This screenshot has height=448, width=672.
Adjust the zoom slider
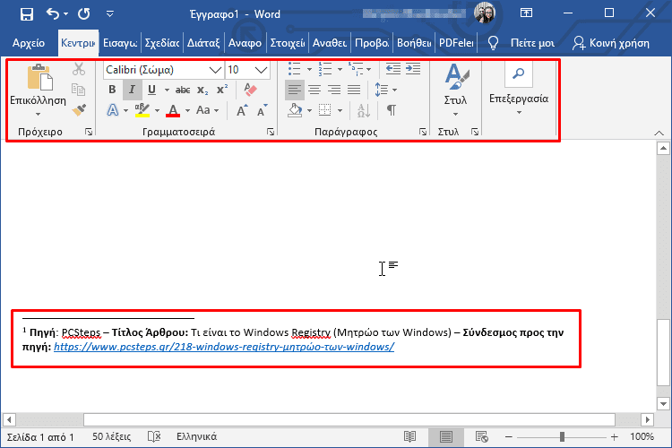(x=562, y=437)
